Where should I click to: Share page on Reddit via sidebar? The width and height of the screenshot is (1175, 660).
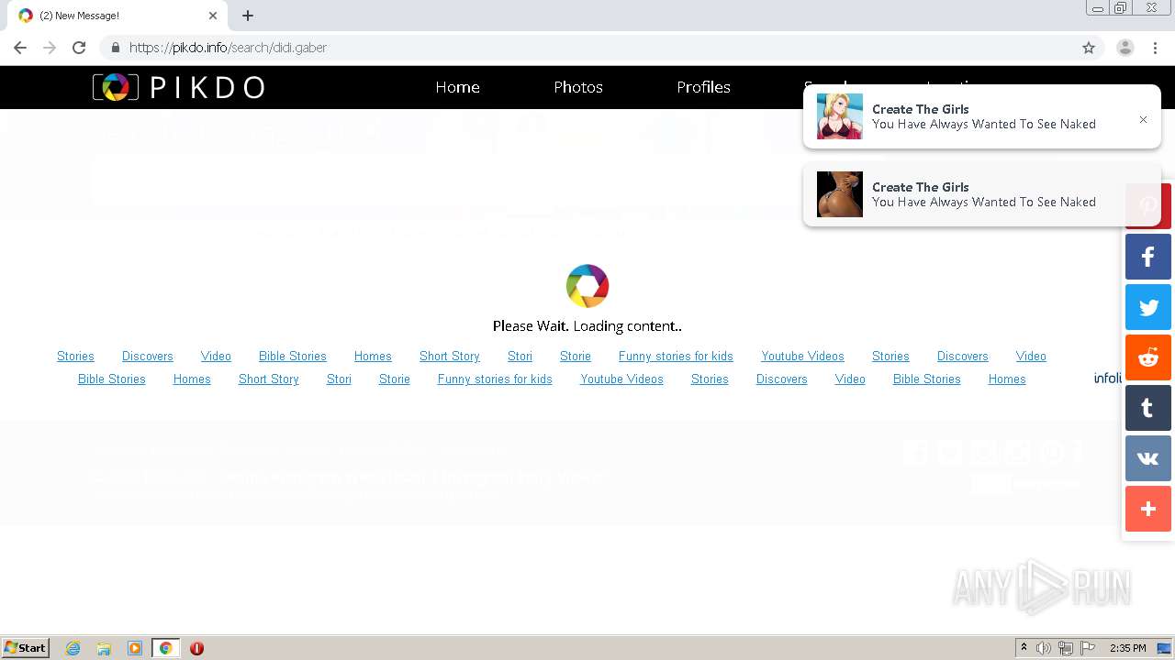tap(1147, 357)
